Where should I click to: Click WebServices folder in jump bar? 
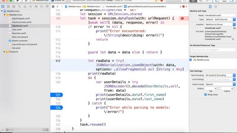[91, 7]
